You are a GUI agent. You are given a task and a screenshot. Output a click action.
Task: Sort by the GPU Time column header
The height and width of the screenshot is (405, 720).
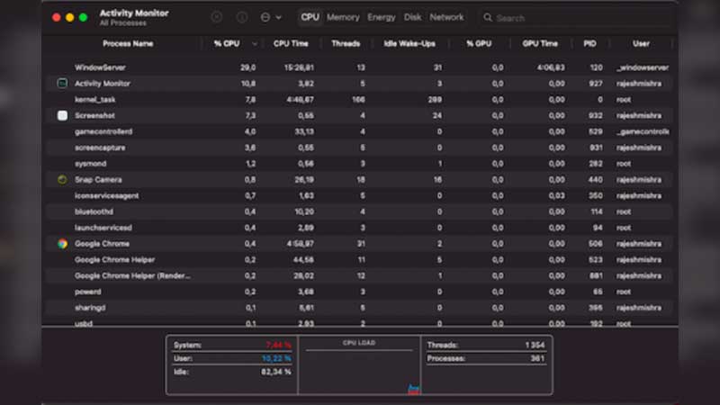click(x=540, y=43)
